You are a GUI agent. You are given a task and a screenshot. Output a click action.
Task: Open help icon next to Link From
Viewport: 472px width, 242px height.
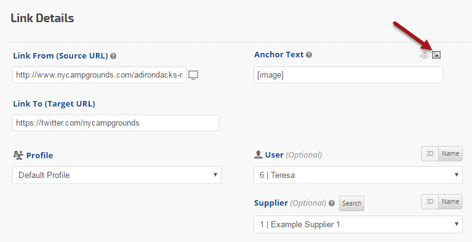113,56
